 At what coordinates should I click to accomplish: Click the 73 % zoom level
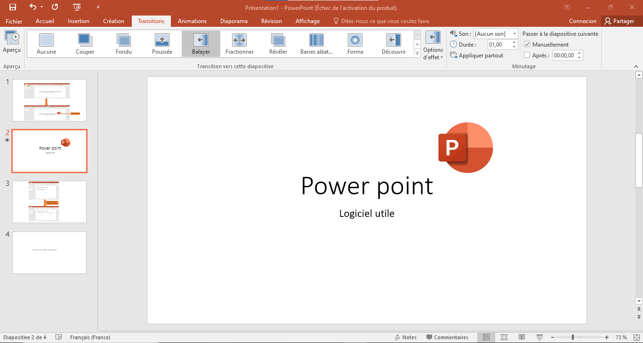click(621, 337)
